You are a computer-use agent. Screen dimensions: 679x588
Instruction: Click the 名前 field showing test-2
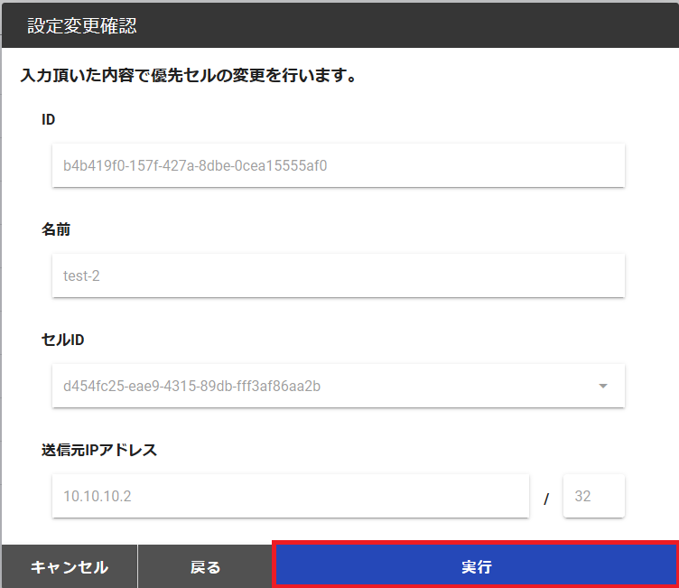339,275
